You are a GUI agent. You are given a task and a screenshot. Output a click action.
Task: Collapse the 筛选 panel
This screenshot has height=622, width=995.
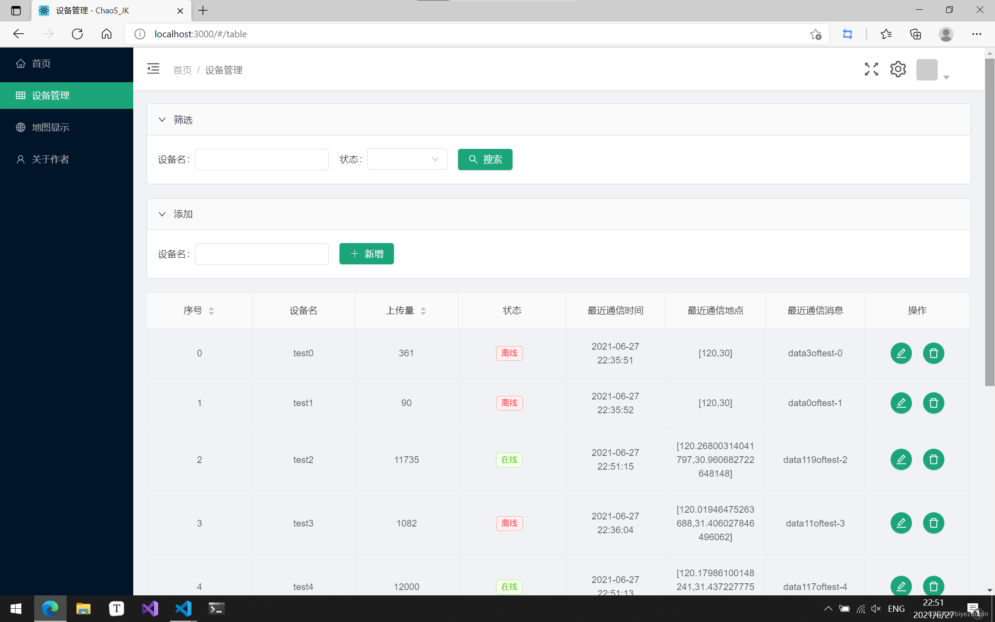click(x=162, y=120)
